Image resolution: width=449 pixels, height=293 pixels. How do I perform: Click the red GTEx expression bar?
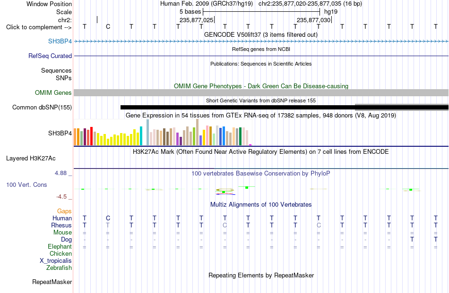(91, 136)
